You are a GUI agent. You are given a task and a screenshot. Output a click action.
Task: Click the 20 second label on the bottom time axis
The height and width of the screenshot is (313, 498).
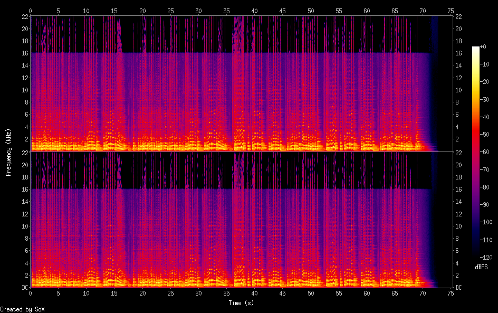142,292
